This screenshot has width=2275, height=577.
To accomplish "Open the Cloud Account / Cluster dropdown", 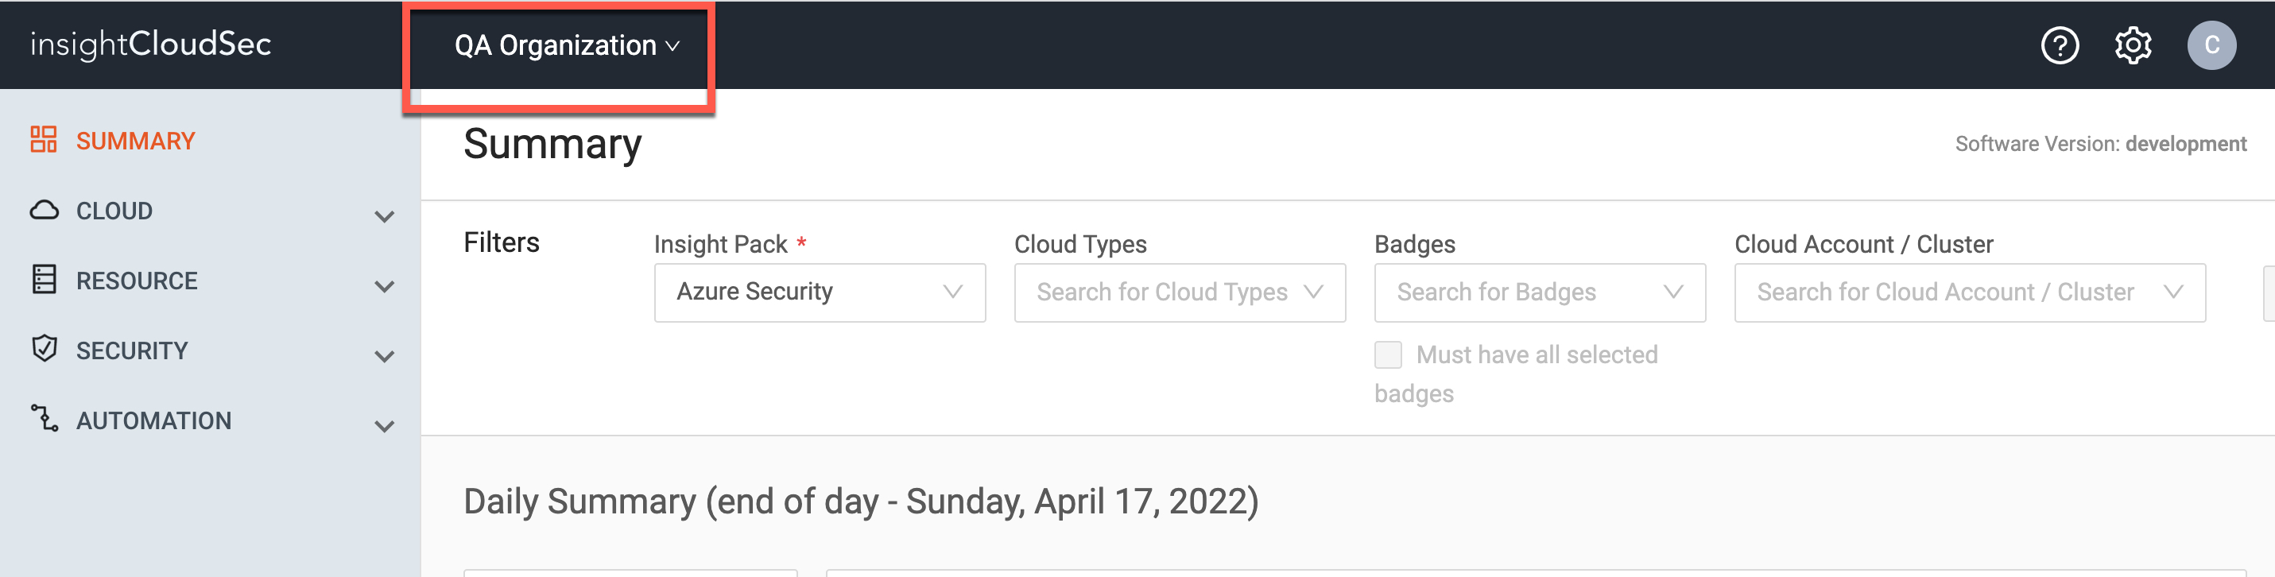I will tap(1968, 292).
